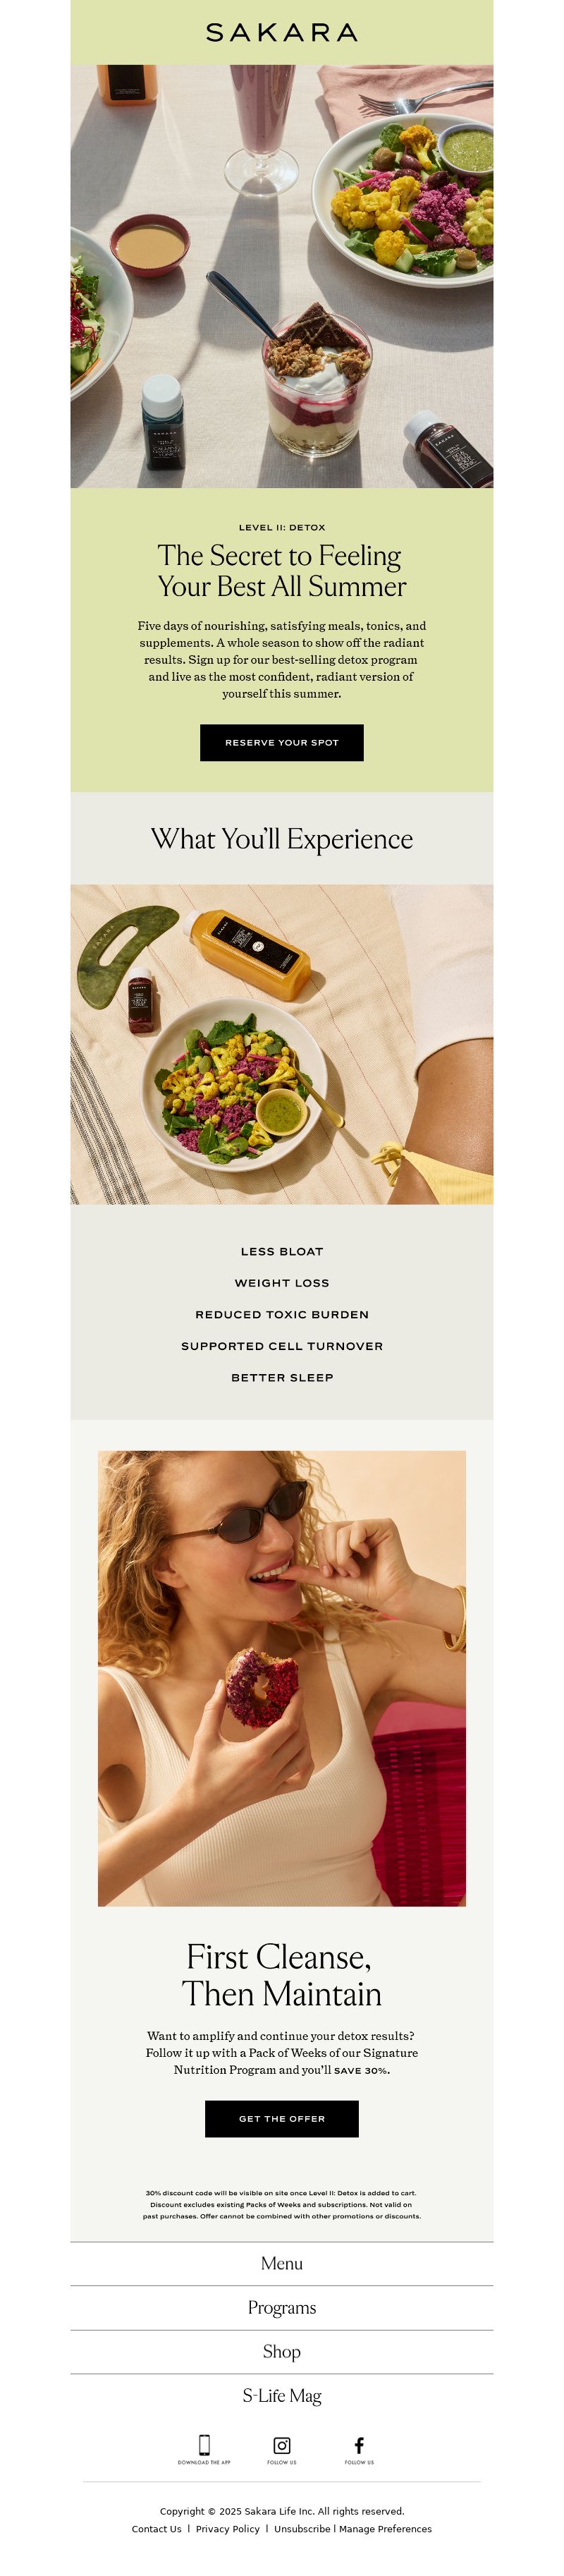Click the Reserve Your Spot button
Viewport: 564px width, 2576px height.
click(282, 742)
